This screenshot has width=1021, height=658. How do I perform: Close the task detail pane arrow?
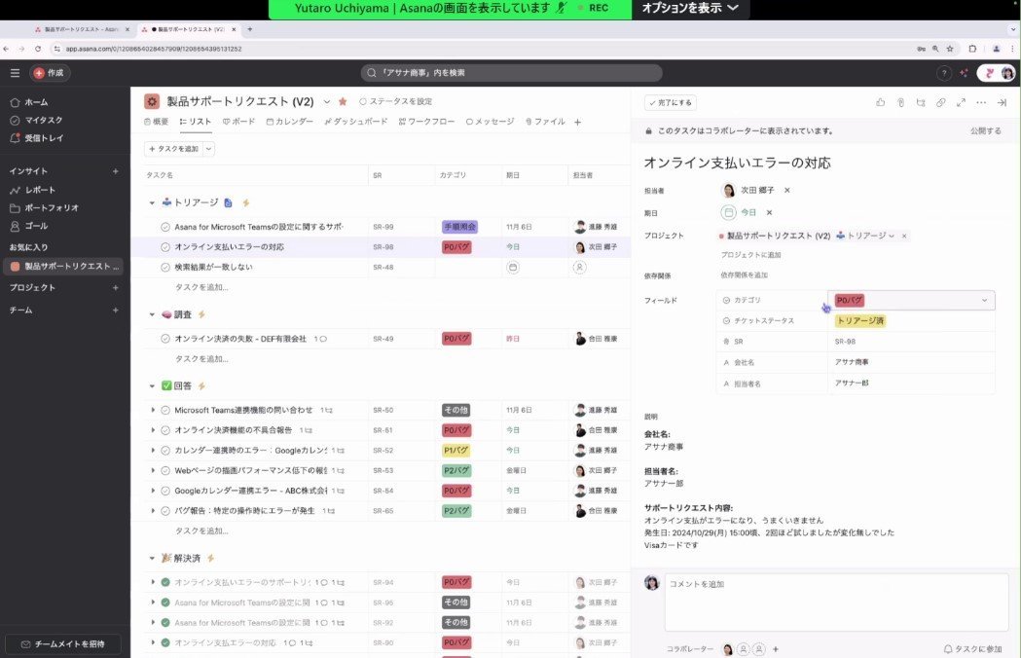coord(1003,102)
